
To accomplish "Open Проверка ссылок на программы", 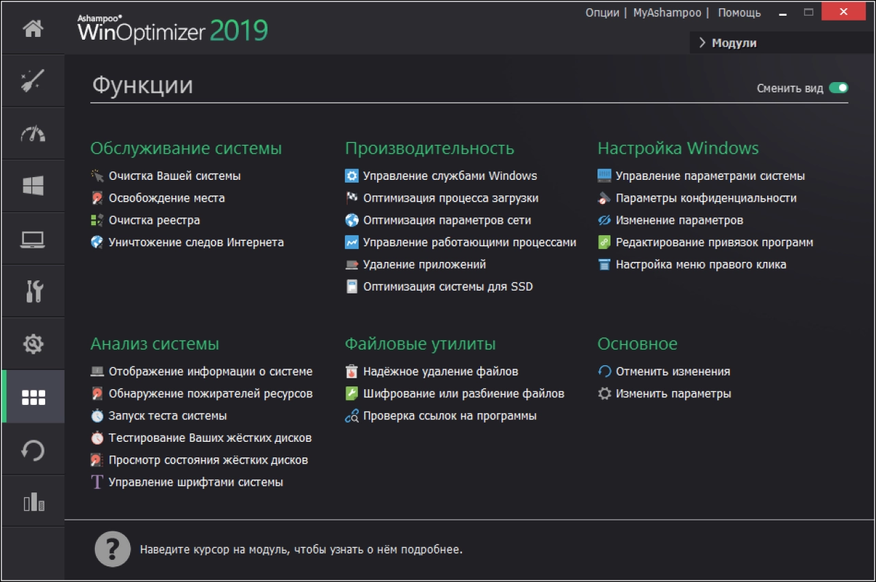I will pos(450,416).
